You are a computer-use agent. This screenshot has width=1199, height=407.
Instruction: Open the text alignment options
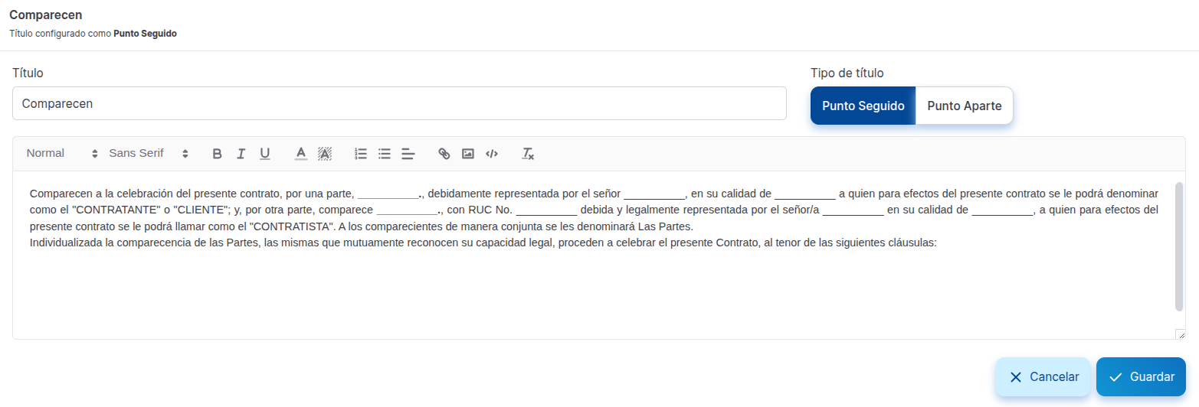408,154
